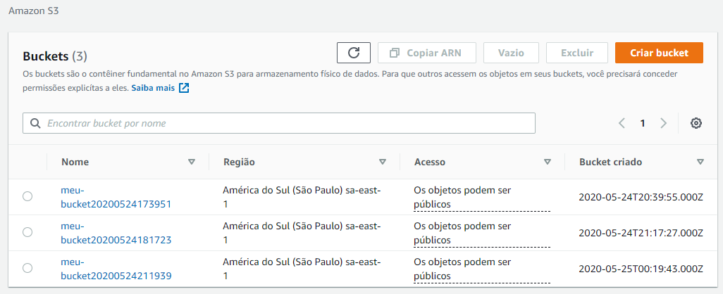Click the Excluir button

point(577,53)
